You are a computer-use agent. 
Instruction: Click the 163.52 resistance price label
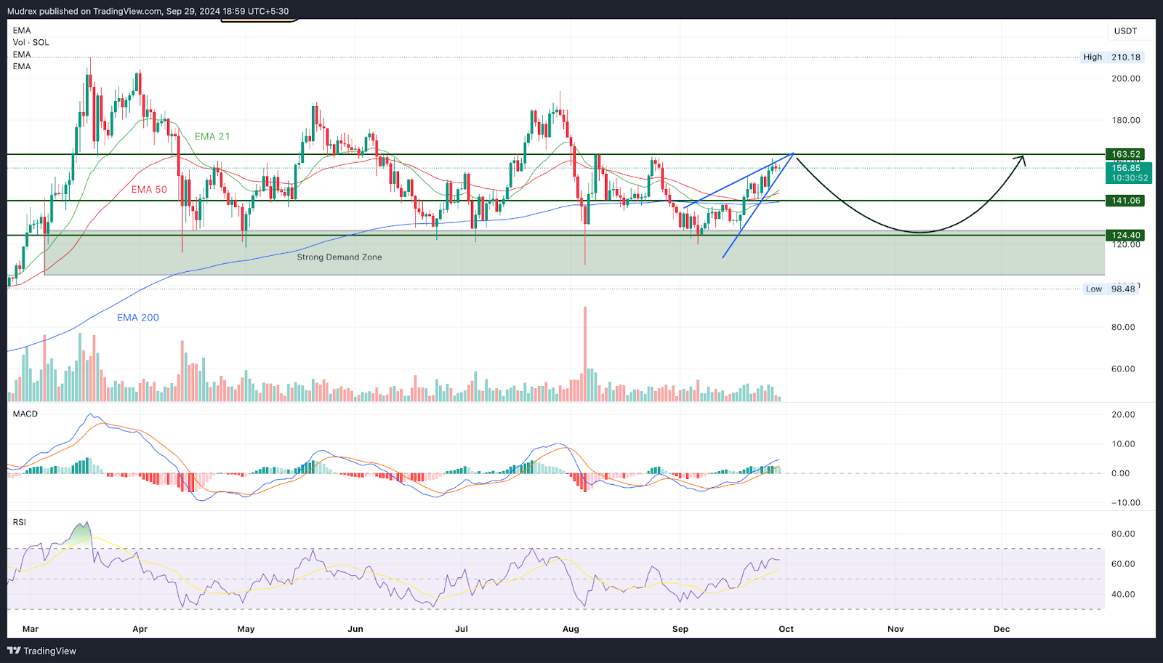(x=1125, y=154)
